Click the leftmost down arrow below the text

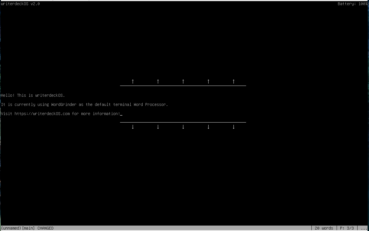pyautogui.click(x=133, y=127)
